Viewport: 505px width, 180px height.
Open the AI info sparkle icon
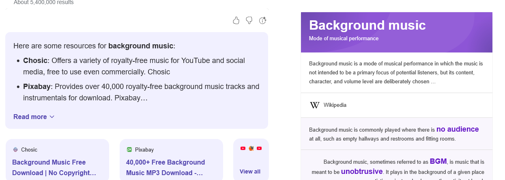tap(262, 21)
